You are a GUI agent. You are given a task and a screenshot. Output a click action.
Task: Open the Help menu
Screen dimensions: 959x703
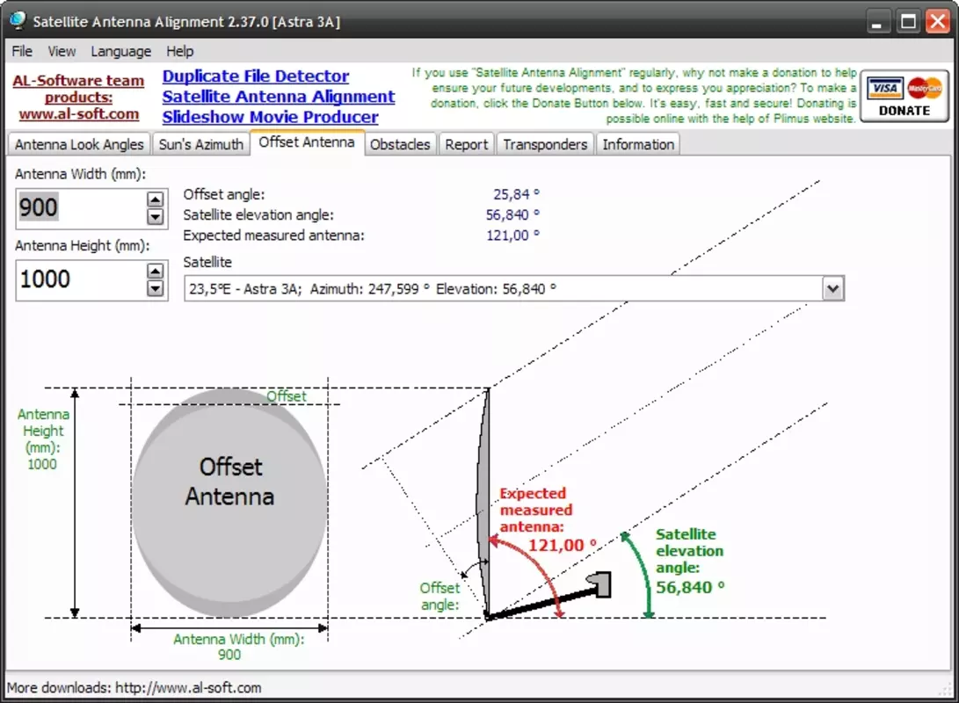[x=180, y=51]
